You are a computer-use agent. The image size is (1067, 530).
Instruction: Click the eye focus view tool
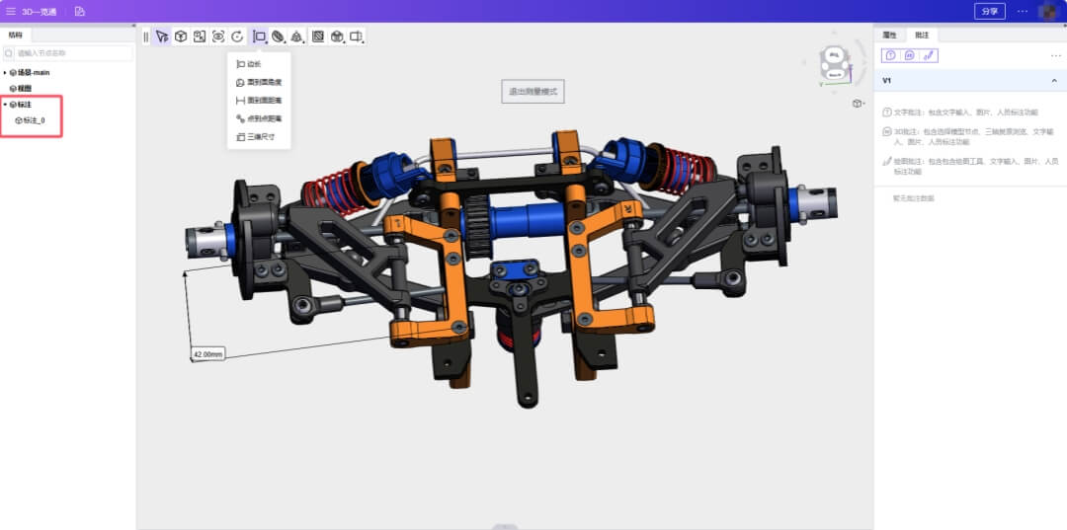tap(217, 37)
